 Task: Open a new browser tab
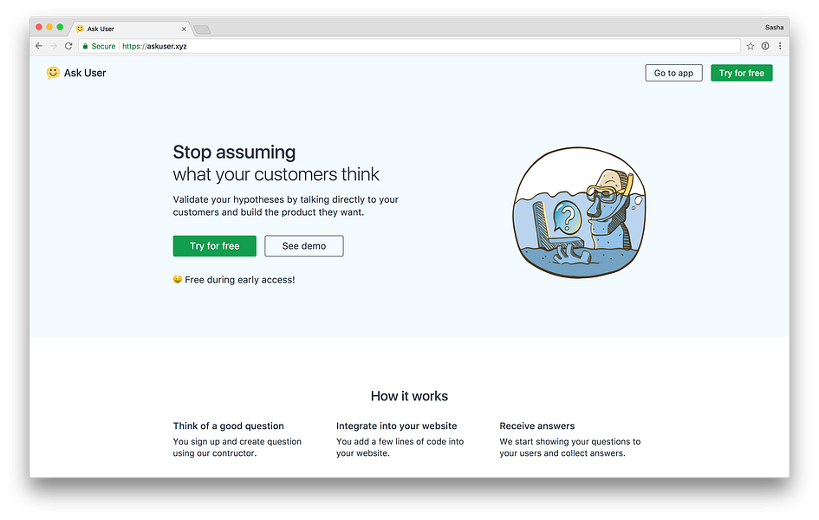click(202, 29)
